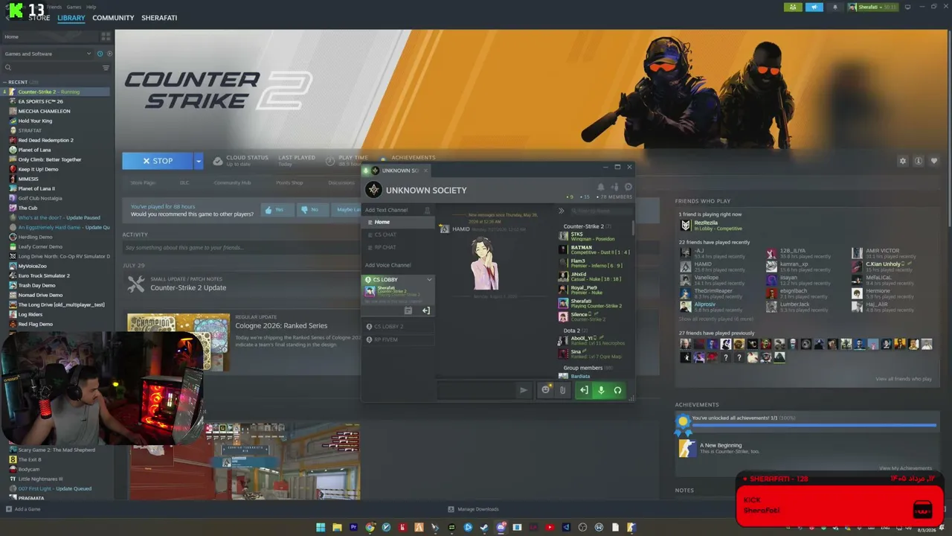952x536 pixels.
Task: Join the CS LOBBY 2 voice channel
Action: [x=398, y=326]
